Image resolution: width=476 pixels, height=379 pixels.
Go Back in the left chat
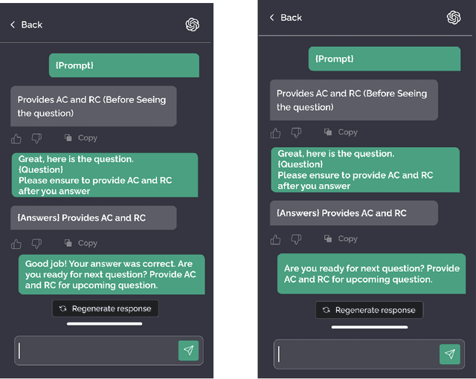point(26,25)
